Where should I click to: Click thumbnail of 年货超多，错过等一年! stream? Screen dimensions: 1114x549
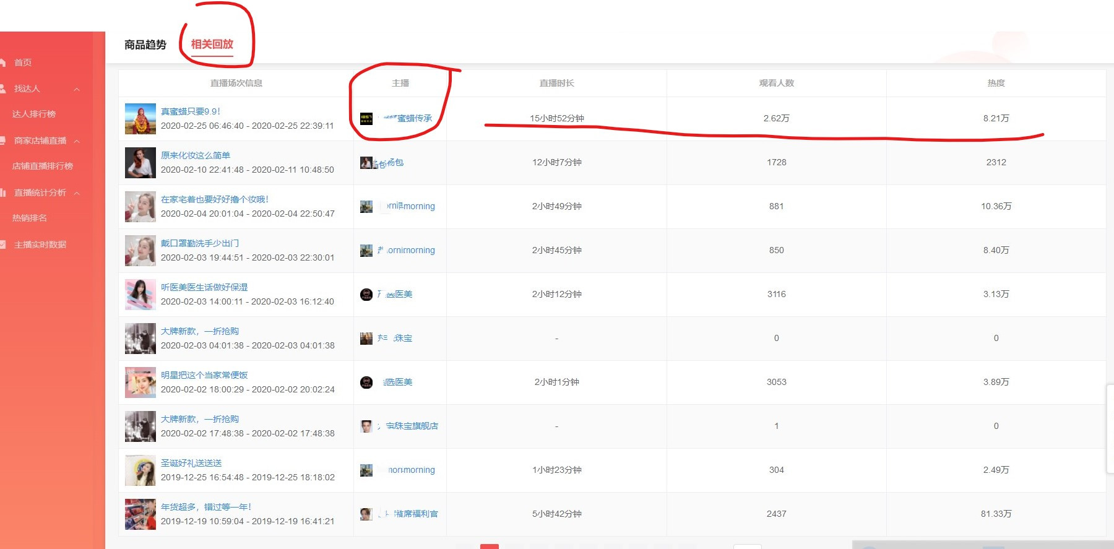tap(140, 514)
